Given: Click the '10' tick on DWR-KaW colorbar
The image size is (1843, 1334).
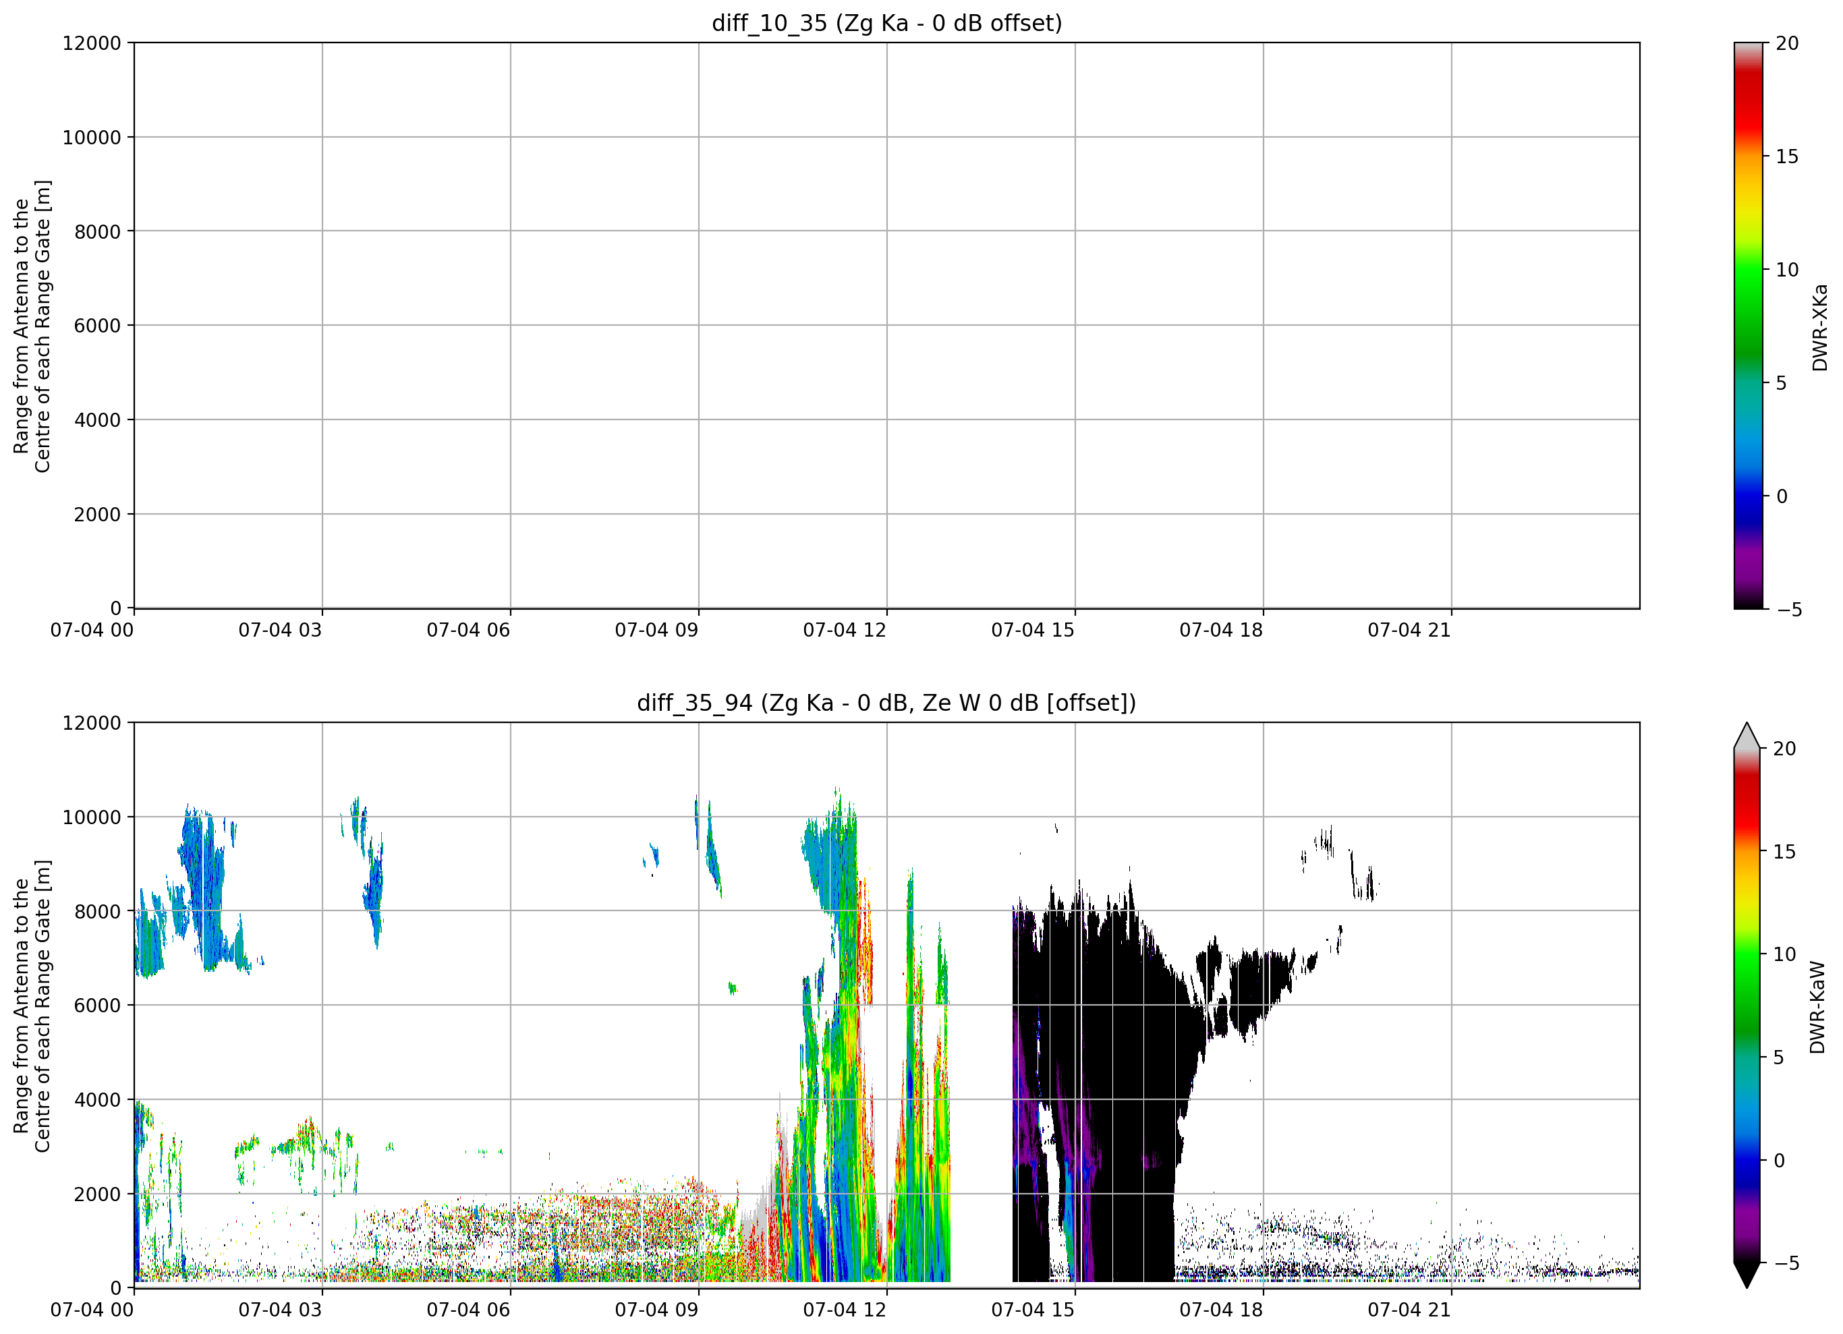Looking at the screenshot, I should coord(1784,954).
